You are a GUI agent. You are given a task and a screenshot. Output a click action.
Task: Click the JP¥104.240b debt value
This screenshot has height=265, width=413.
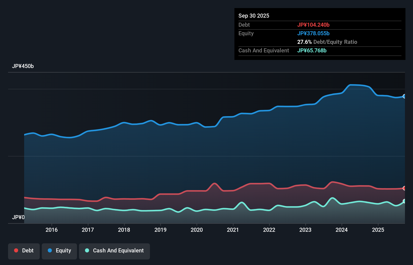point(313,25)
